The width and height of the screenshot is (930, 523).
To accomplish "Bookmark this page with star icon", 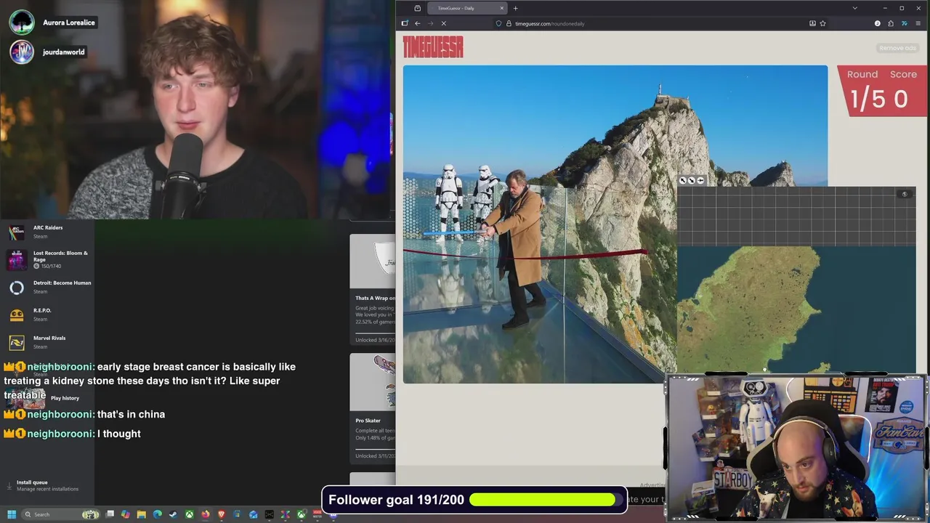I will [x=822, y=23].
